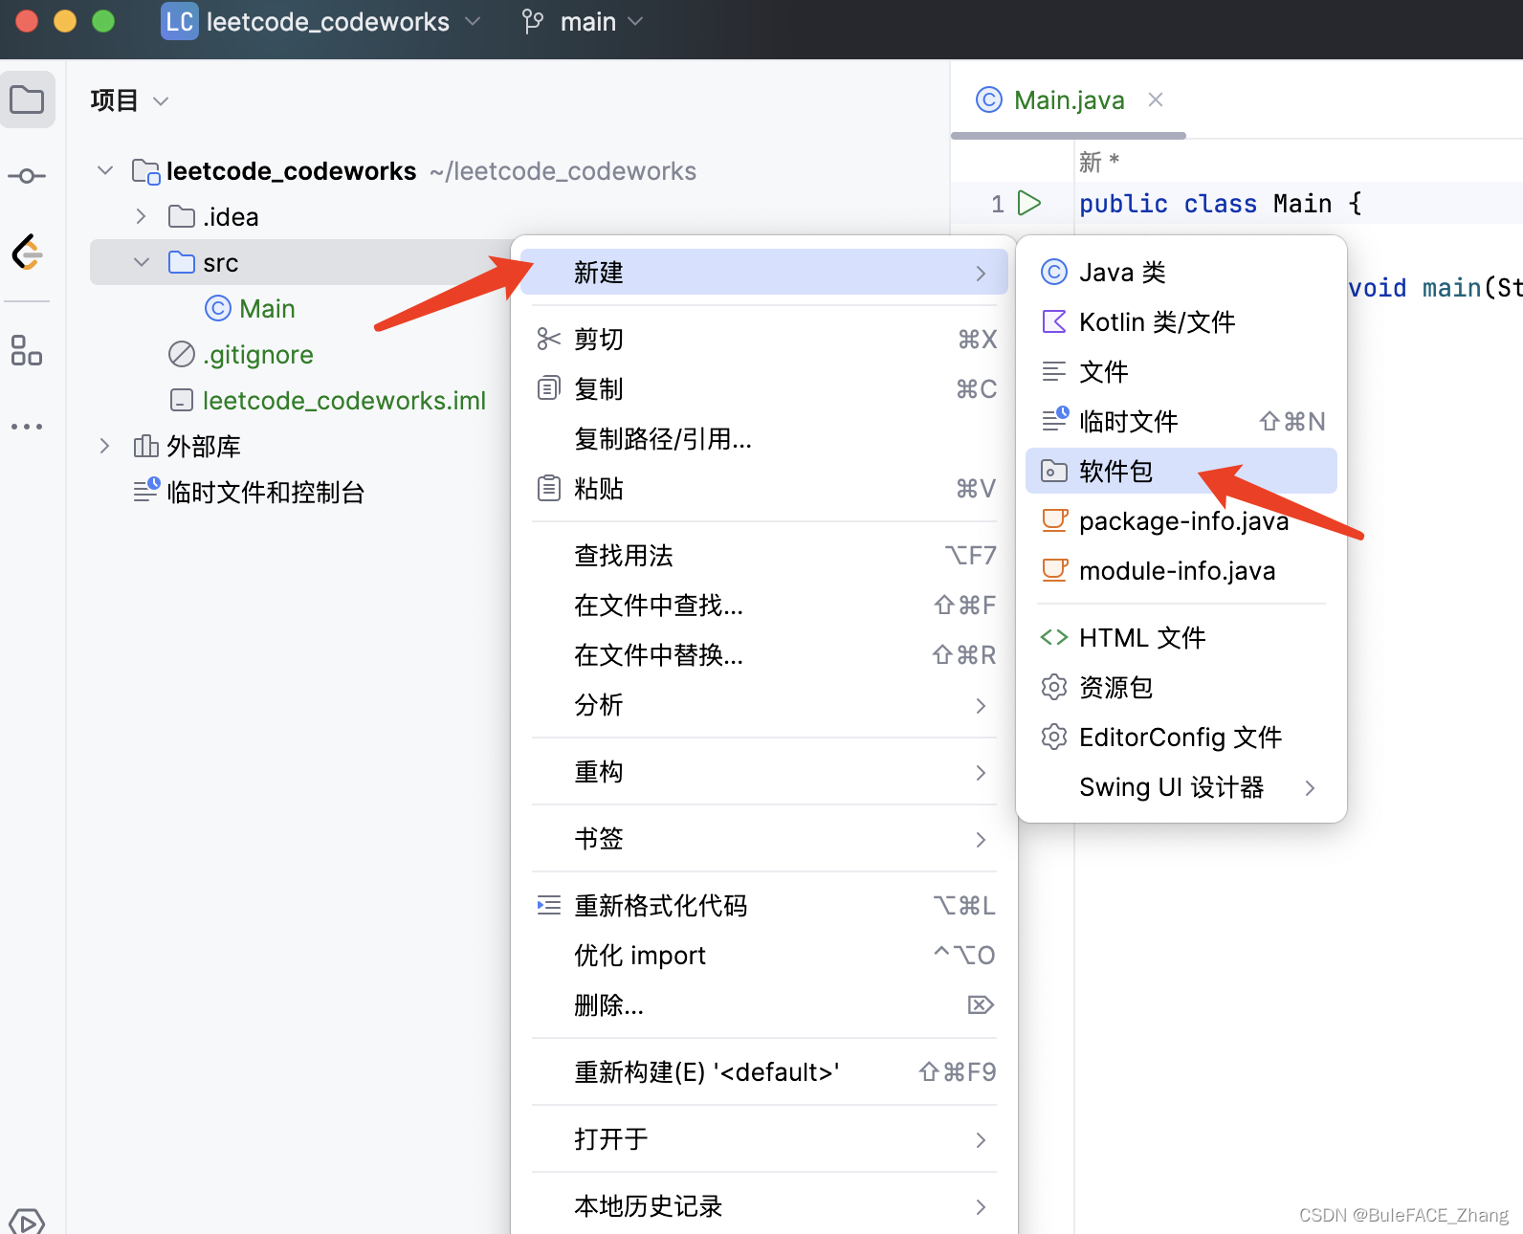
Task: Open the Commit tool window icon
Action: pyautogui.click(x=27, y=176)
